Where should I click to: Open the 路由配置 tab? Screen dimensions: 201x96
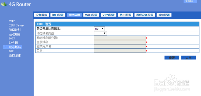125,15
